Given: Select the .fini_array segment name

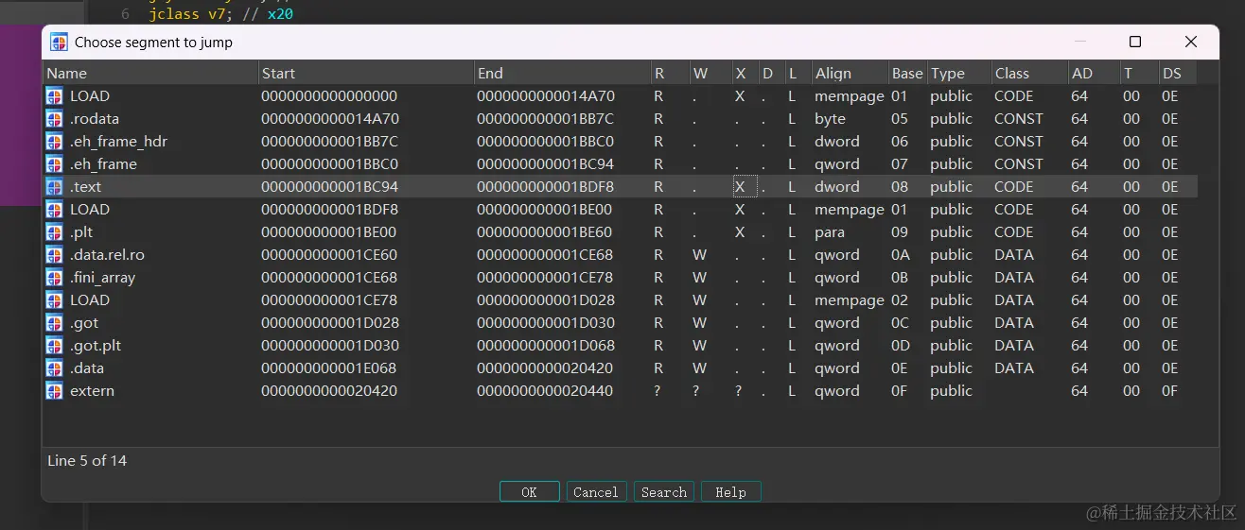Looking at the screenshot, I should (x=103, y=278).
